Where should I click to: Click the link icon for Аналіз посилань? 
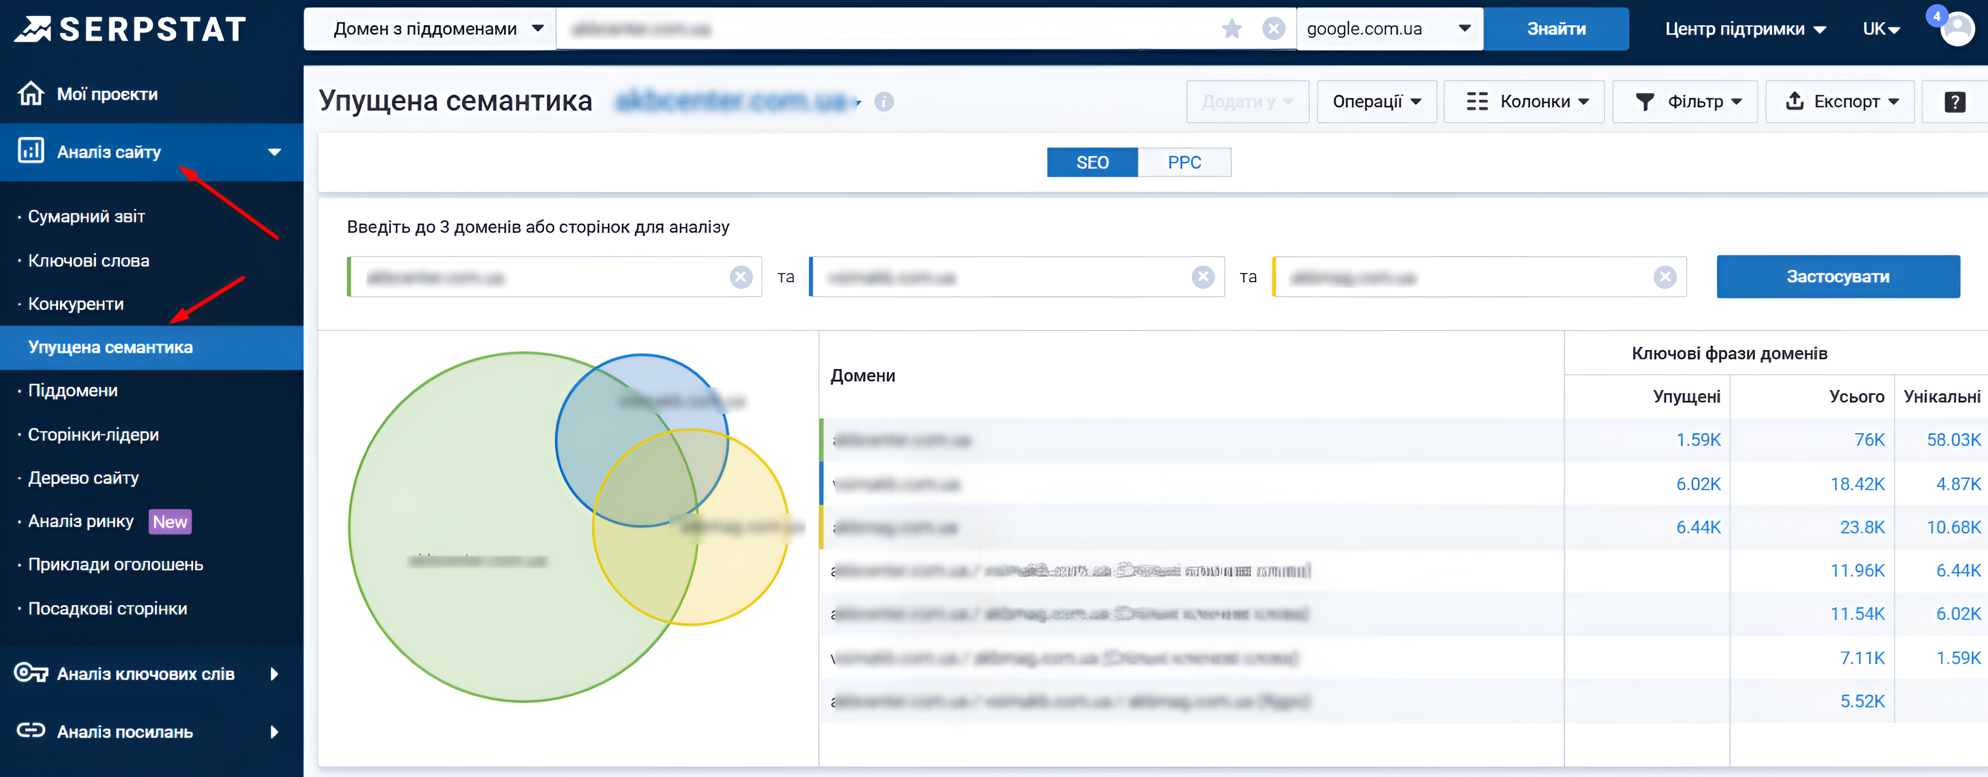(x=31, y=730)
